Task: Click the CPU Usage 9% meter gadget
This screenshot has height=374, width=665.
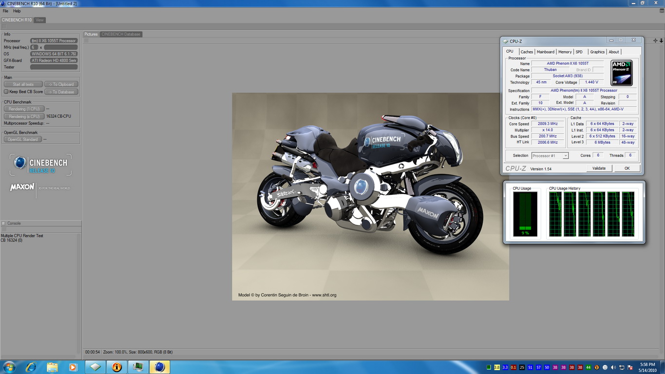Action: (x=525, y=214)
